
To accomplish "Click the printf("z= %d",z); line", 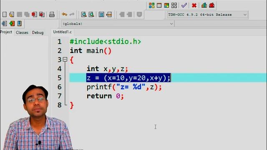I will (x=124, y=87).
